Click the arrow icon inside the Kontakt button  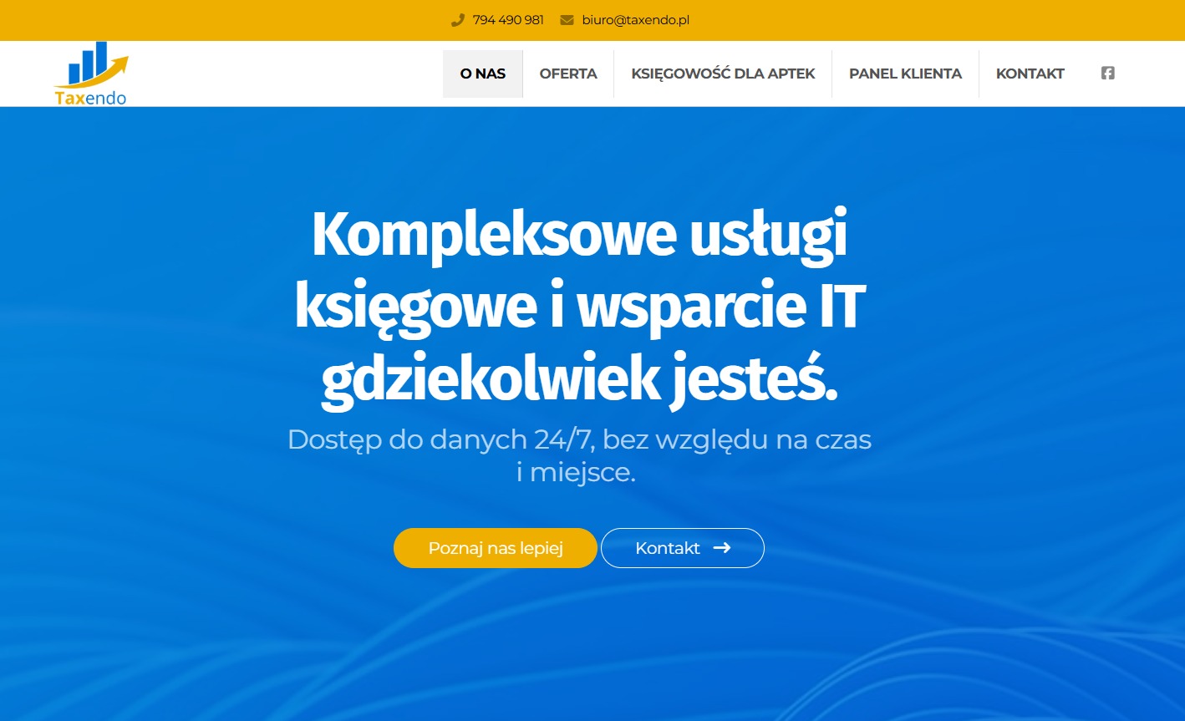coord(722,548)
